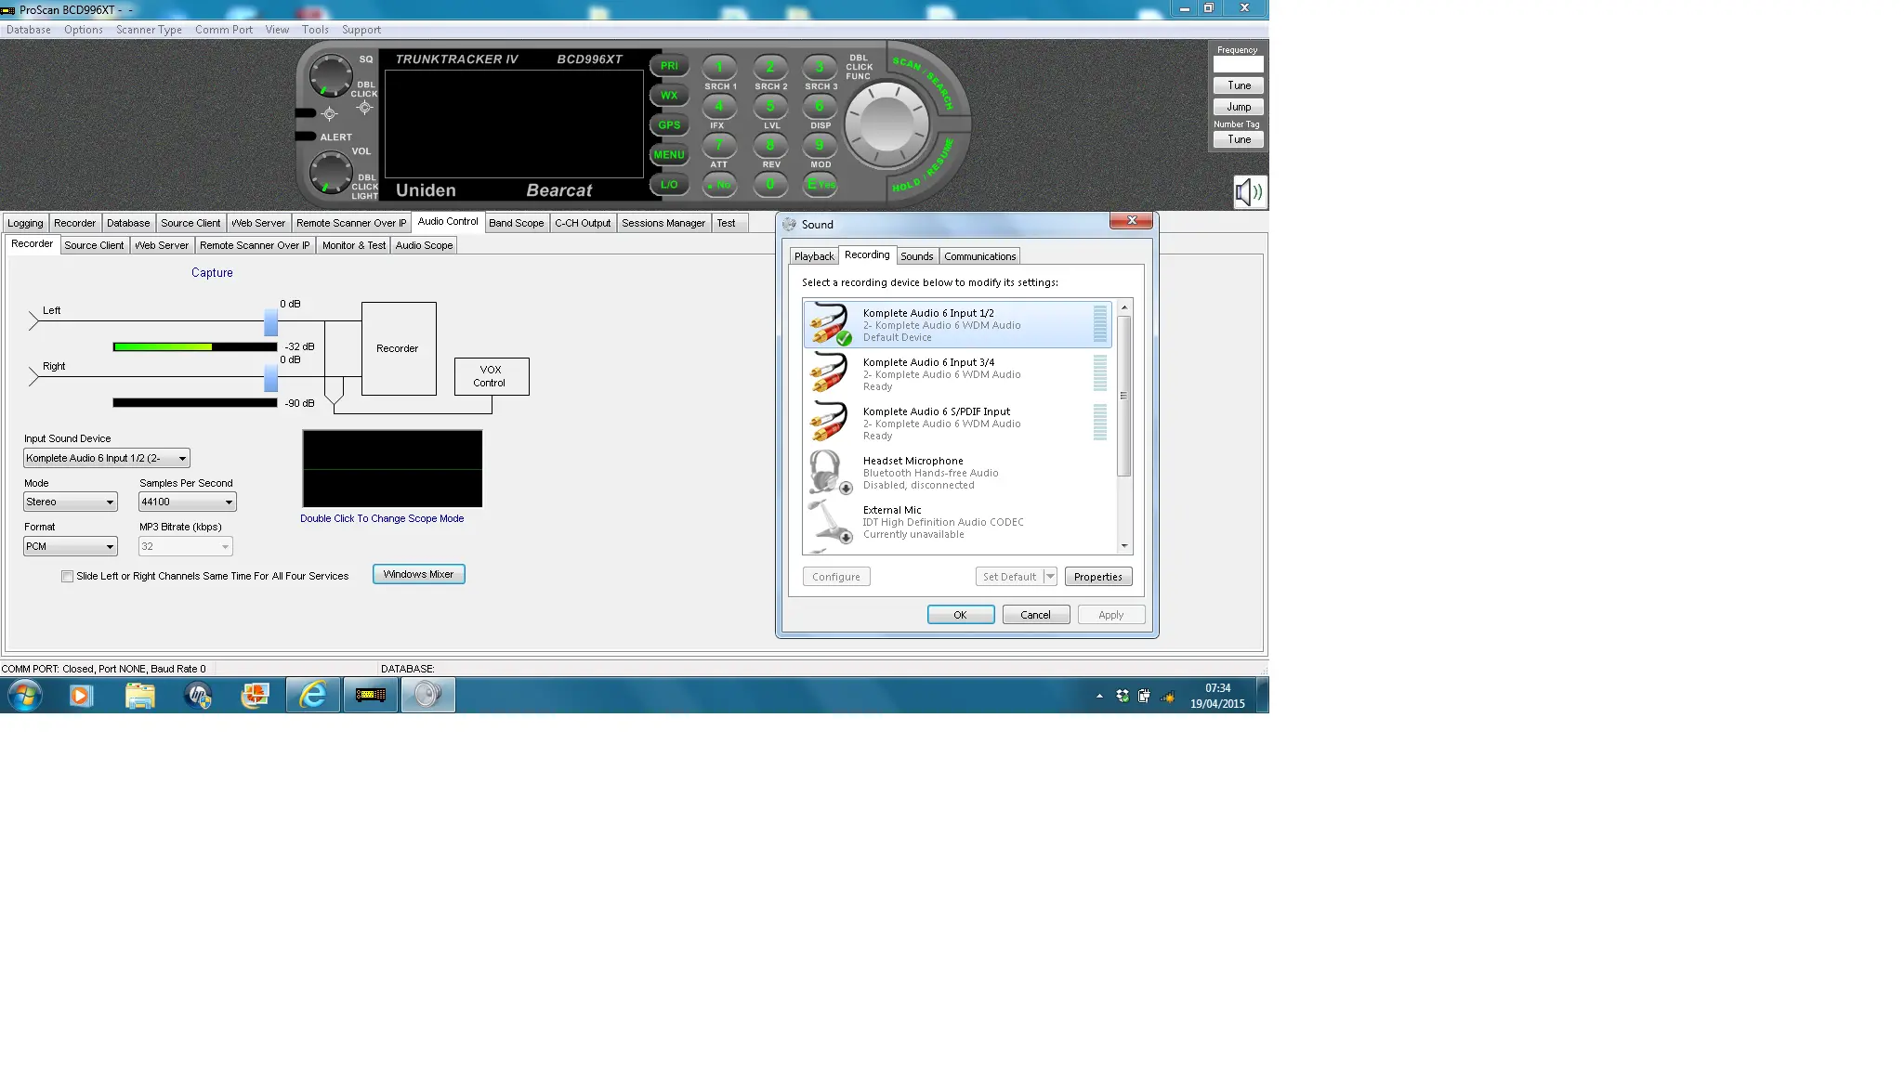Toggle Slide Left or Right Channels checkbox
The height and width of the screenshot is (1070, 1904).
click(x=67, y=577)
